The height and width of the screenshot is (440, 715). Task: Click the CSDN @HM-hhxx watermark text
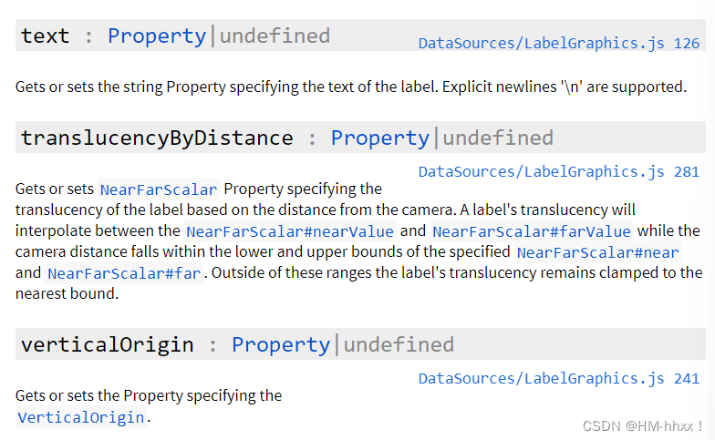(x=642, y=426)
